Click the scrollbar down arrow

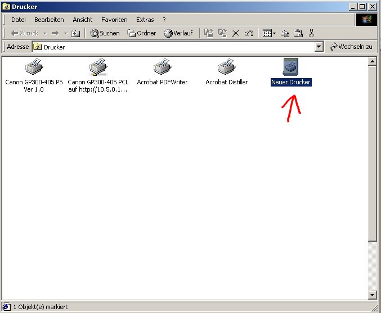(x=372, y=295)
